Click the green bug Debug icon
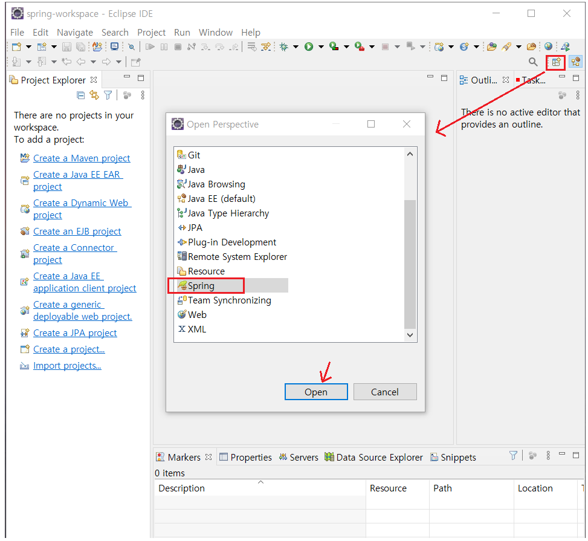588x541 pixels. 284,47
